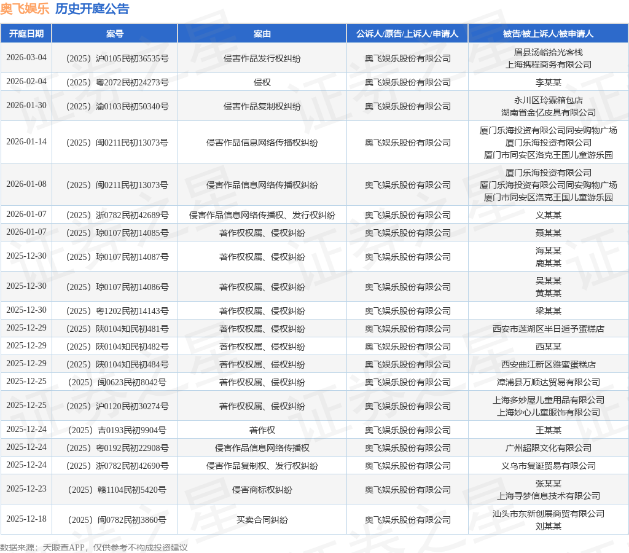The width and height of the screenshot is (629, 553).
Task: Click defendant 汕头市东新创展商贸有限公司
Action: [x=548, y=514]
